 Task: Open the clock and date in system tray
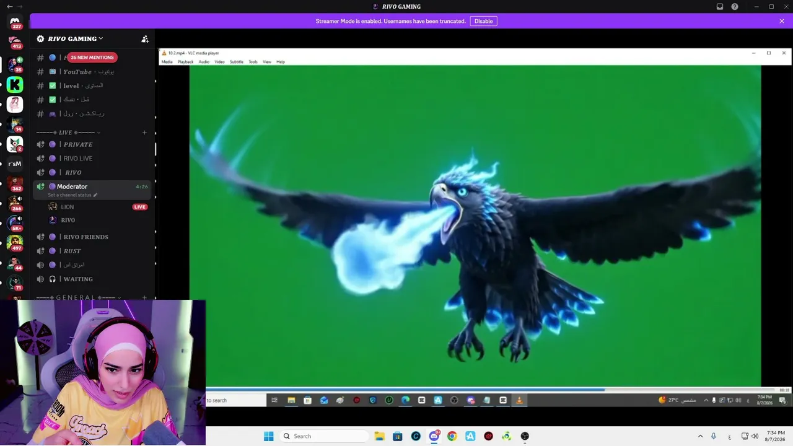point(776,436)
